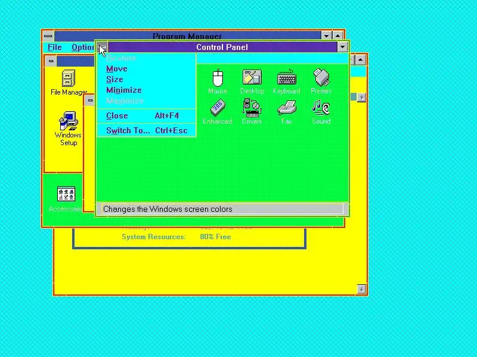The height and width of the screenshot is (357, 477).
Task: Click the Program Manager title bar
Action: pos(187,36)
